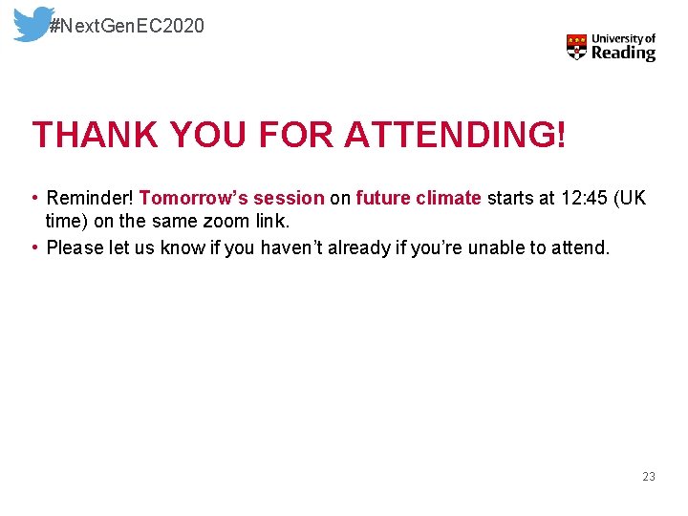Click the "unable to attend" text
Viewport: 688px width, 516px height.
pyautogui.click(x=539, y=247)
